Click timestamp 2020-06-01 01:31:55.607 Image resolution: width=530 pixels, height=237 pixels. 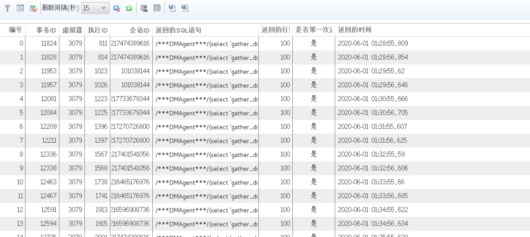tap(373, 127)
